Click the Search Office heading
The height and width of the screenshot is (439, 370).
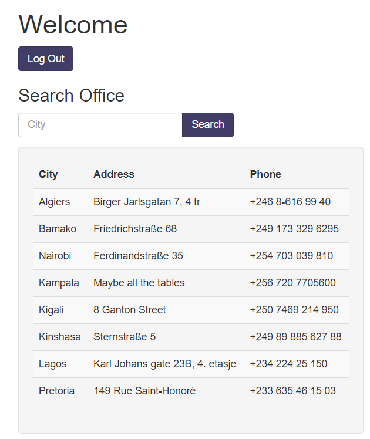(x=71, y=95)
